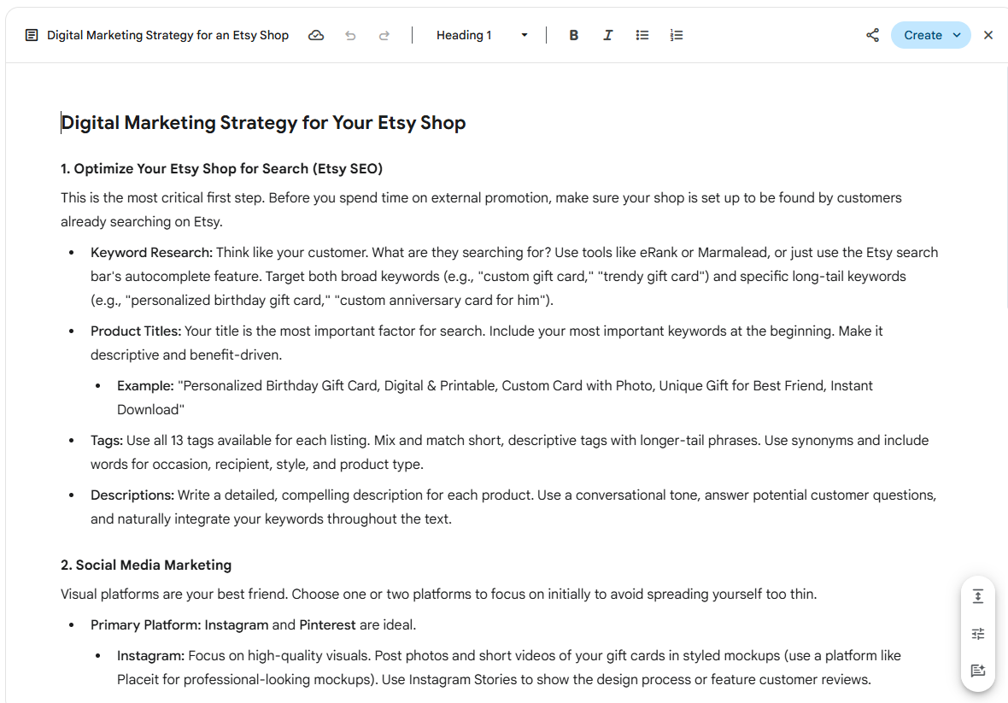
Task: Close the document editor panel
Action: (988, 35)
